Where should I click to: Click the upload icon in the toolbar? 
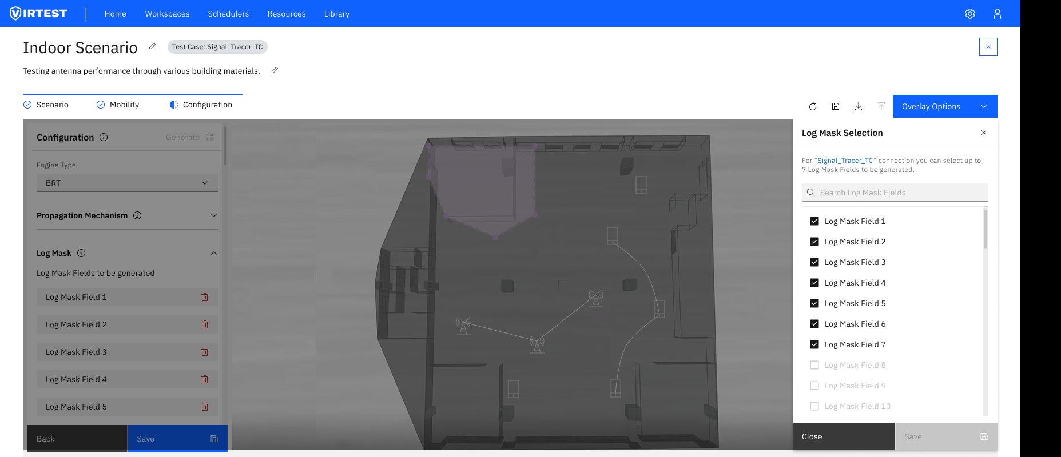coord(881,106)
